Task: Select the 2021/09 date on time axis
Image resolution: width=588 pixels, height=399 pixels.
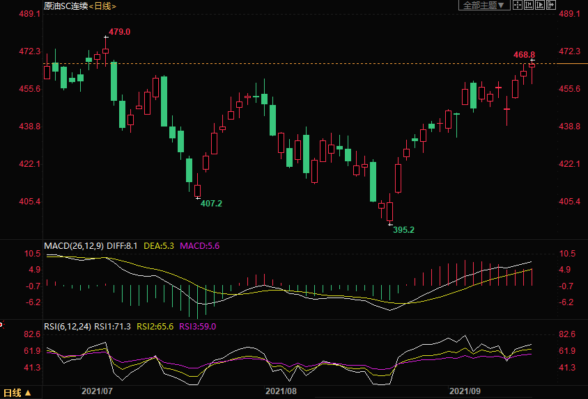Action: (x=465, y=391)
